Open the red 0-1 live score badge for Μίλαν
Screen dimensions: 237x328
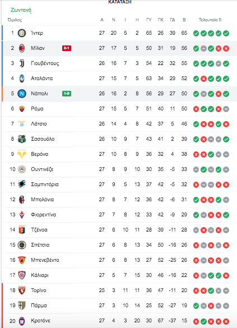[x=67, y=48]
